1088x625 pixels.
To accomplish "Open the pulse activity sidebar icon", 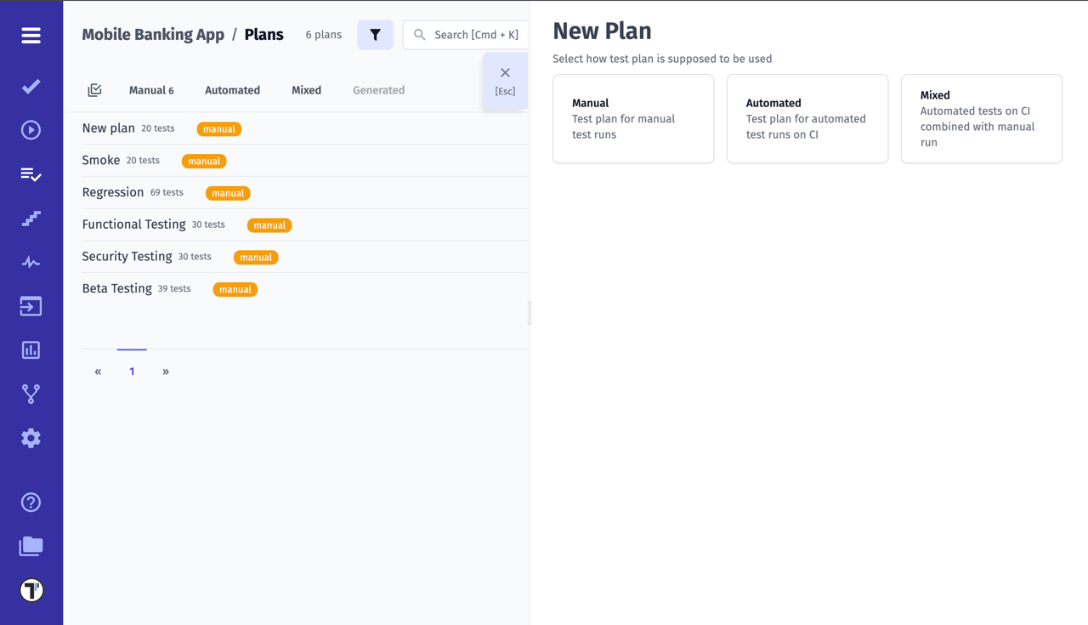I will [x=31, y=262].
